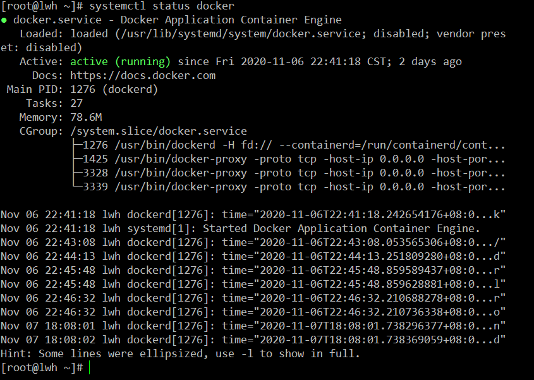Click the log line with time 22:41:18.242654176

pos(253,215)
